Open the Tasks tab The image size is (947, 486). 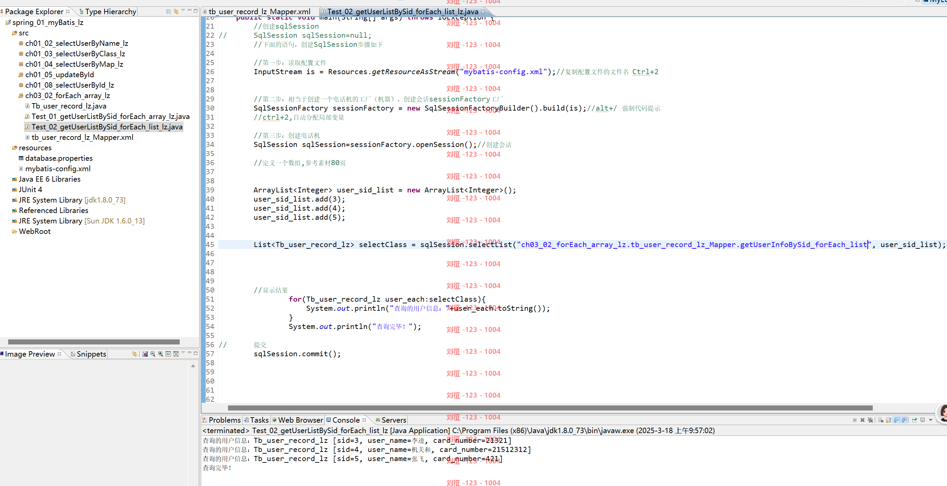[x=256, y=420]
